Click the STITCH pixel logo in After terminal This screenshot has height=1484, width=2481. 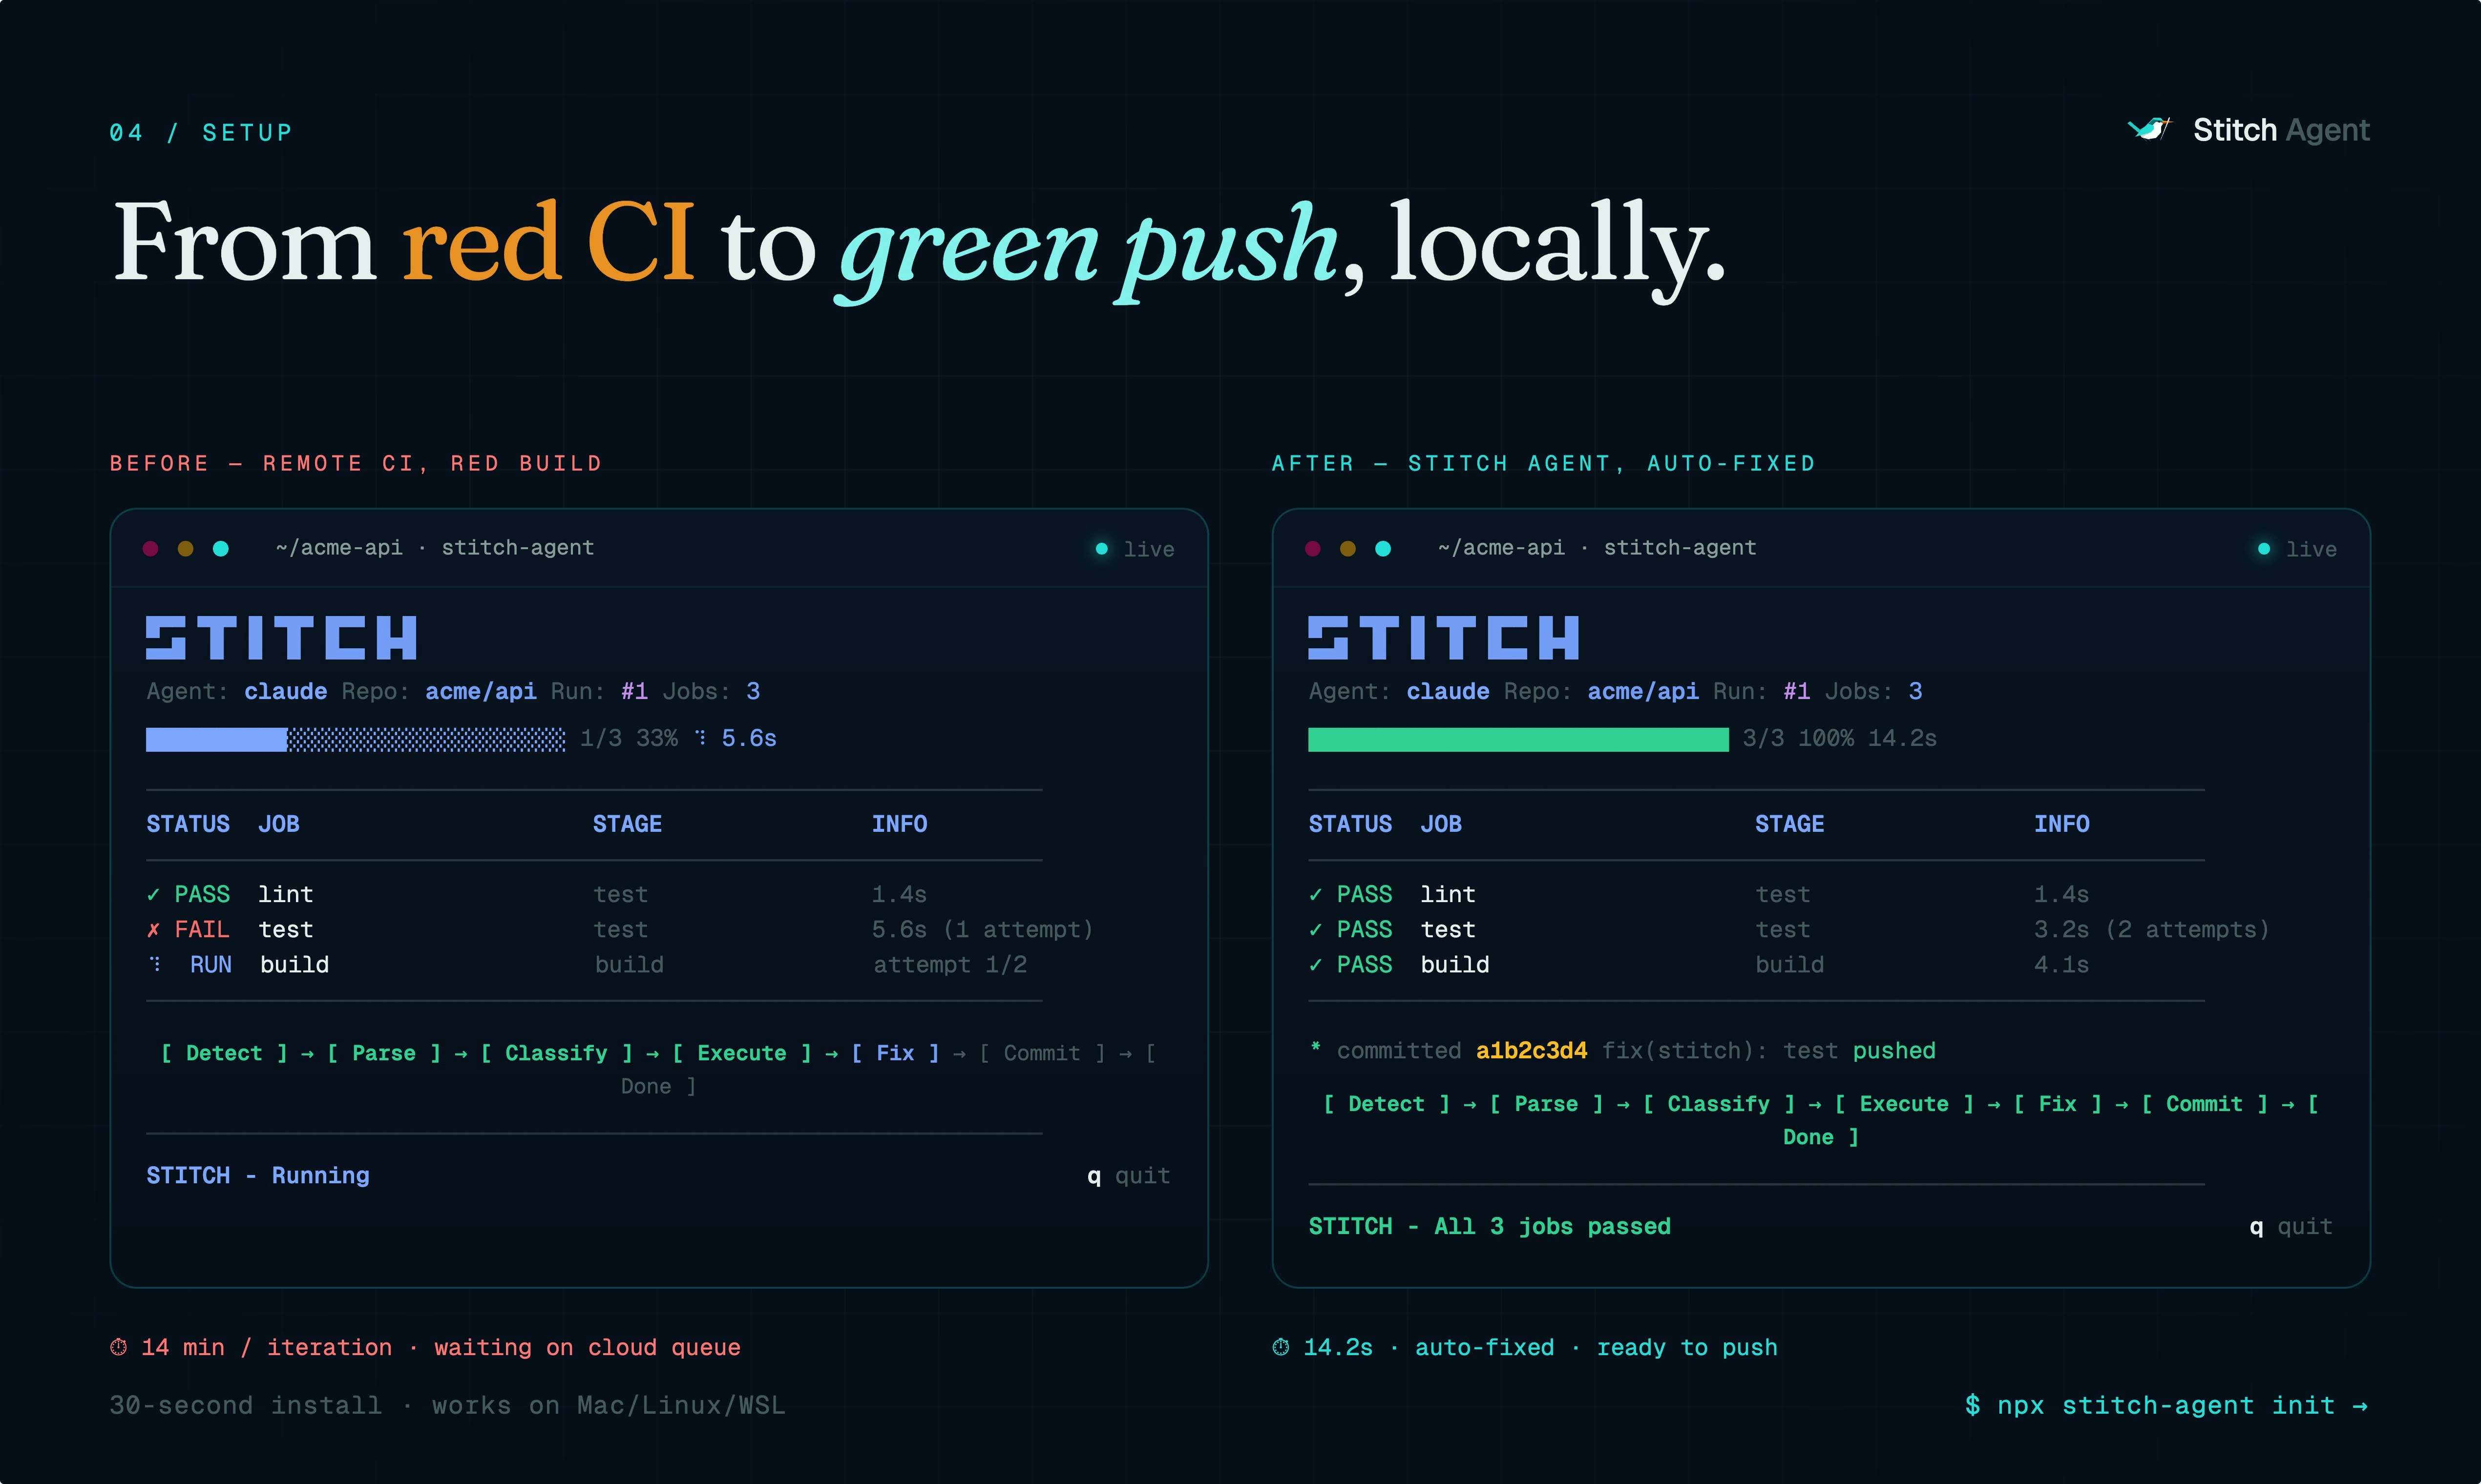[1444, 638]
